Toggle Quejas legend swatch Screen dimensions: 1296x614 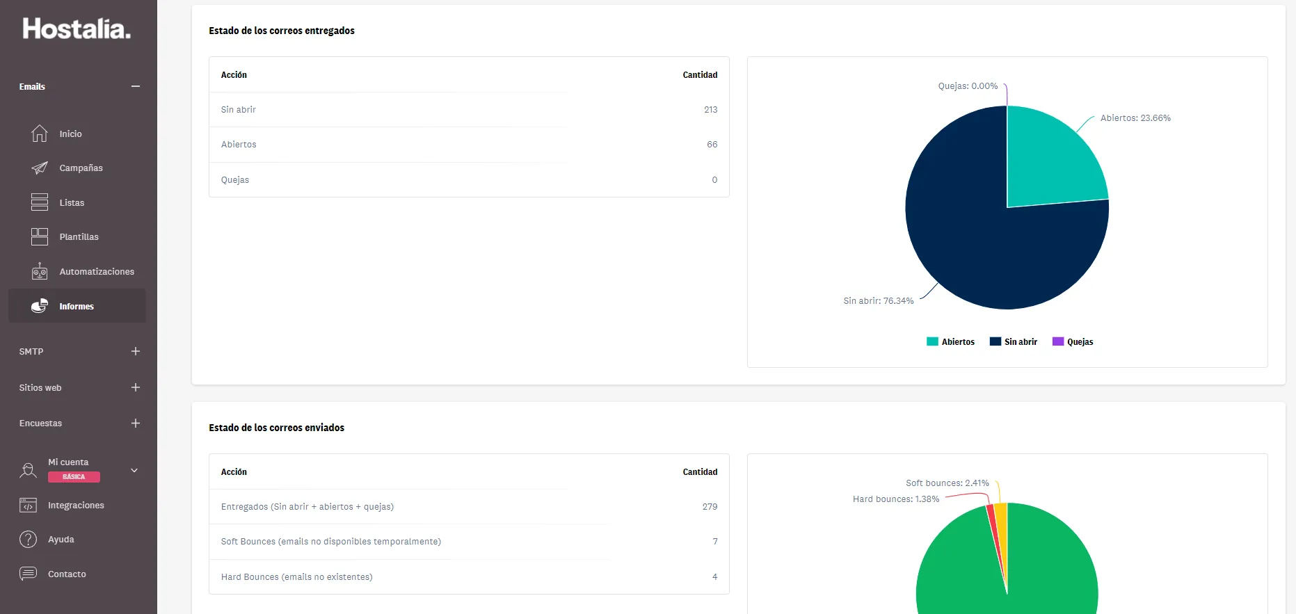pyautogui.click(x=1058, y=341)
